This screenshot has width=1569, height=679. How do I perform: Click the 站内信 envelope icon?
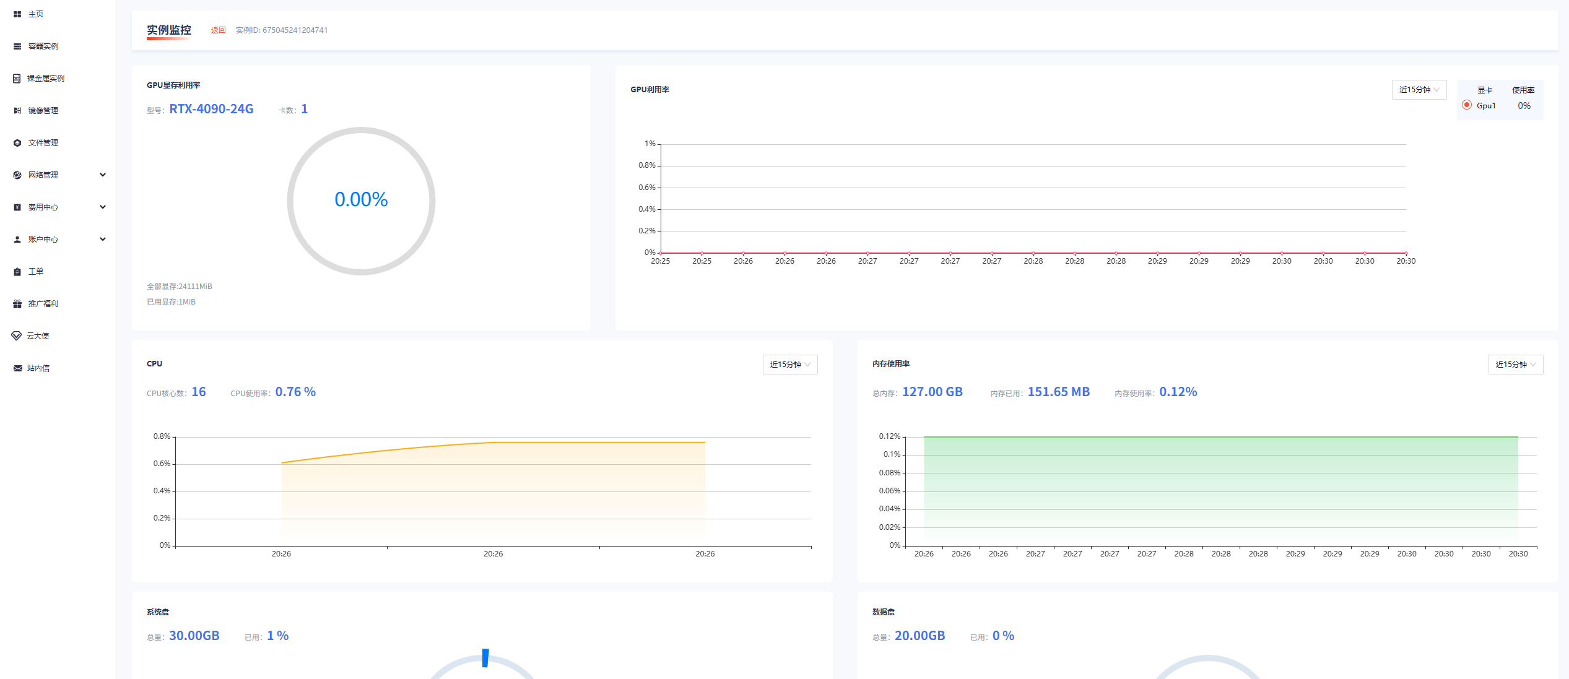point(17,368)
